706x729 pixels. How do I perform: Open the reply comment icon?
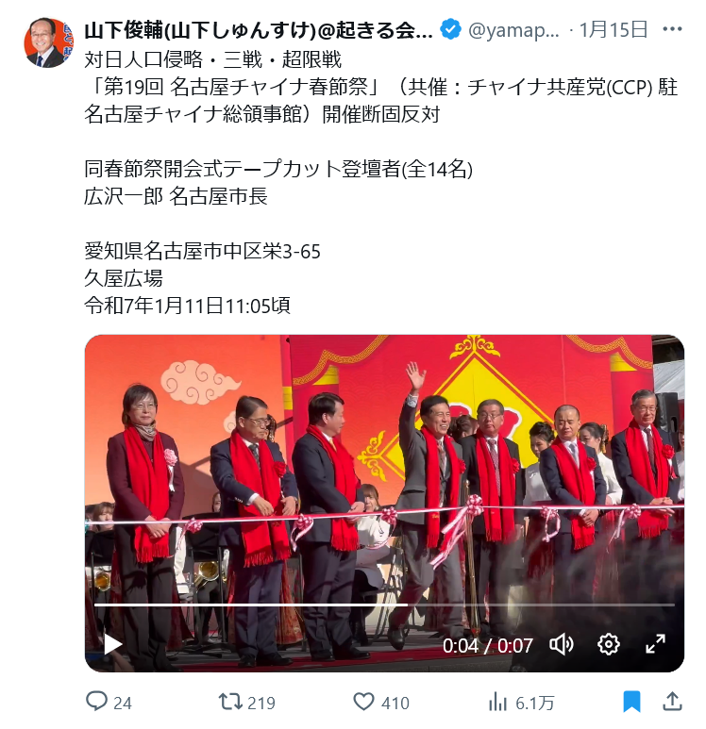96,701
